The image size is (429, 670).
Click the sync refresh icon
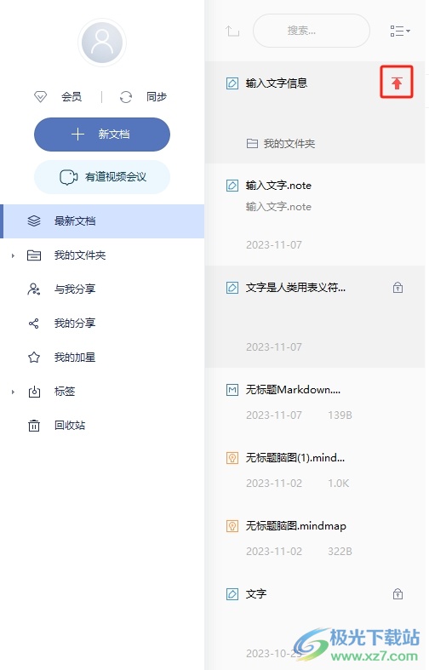(126, 97)
